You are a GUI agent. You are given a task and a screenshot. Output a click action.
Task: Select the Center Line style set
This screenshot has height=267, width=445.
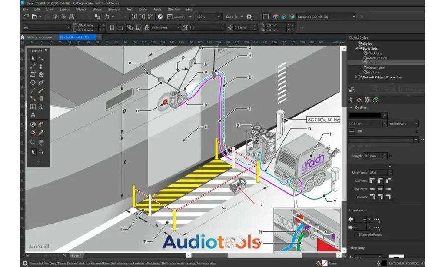tap(376, 68)
